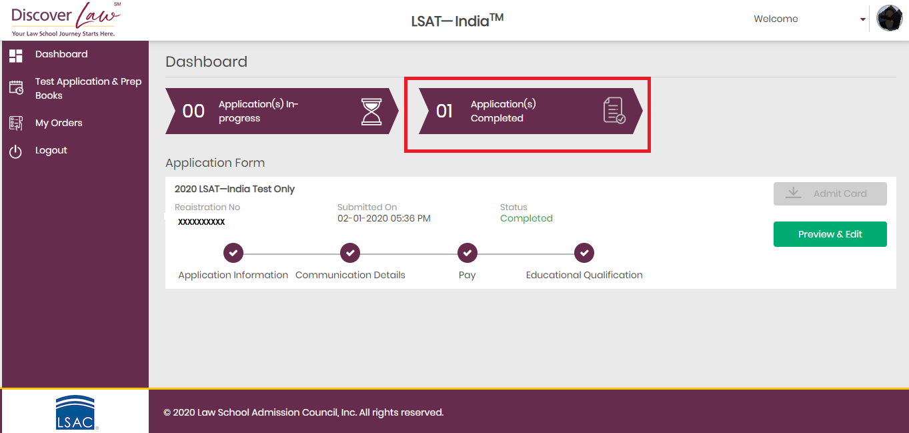Click the Educational Qualification step checkmark
Image resolution: width=909 pixels, height=433 pixels.
[x=584, y=253]
